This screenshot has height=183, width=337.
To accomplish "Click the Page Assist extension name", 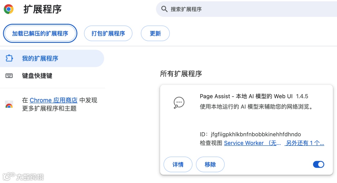I will coord(246,96).
